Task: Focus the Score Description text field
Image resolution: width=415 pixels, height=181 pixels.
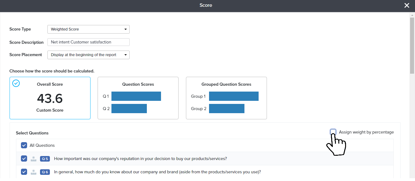Action: click(x=88, y=42)
